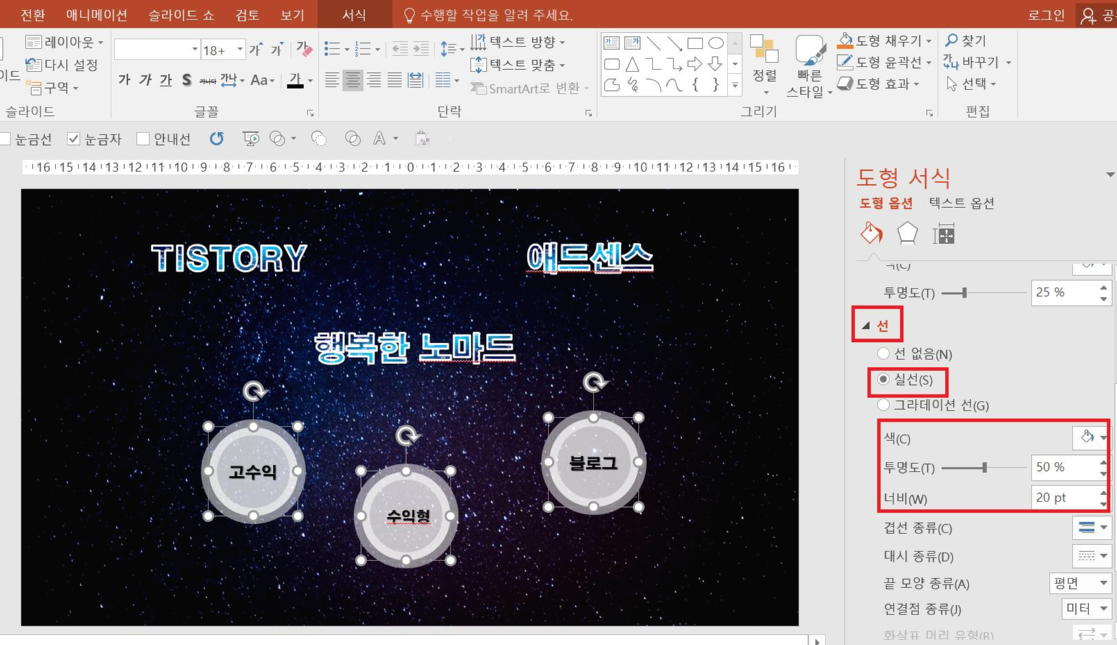Open the Arrange (정렬) button

[x=764, y=66]
